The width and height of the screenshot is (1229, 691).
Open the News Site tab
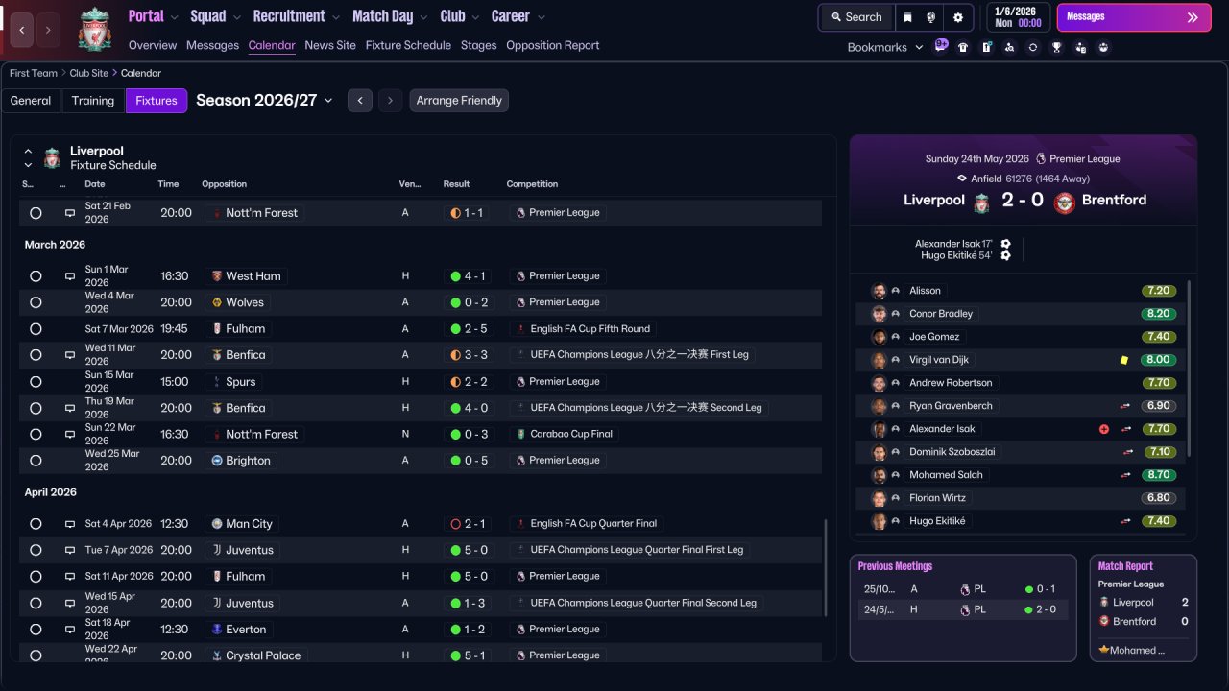330,45
